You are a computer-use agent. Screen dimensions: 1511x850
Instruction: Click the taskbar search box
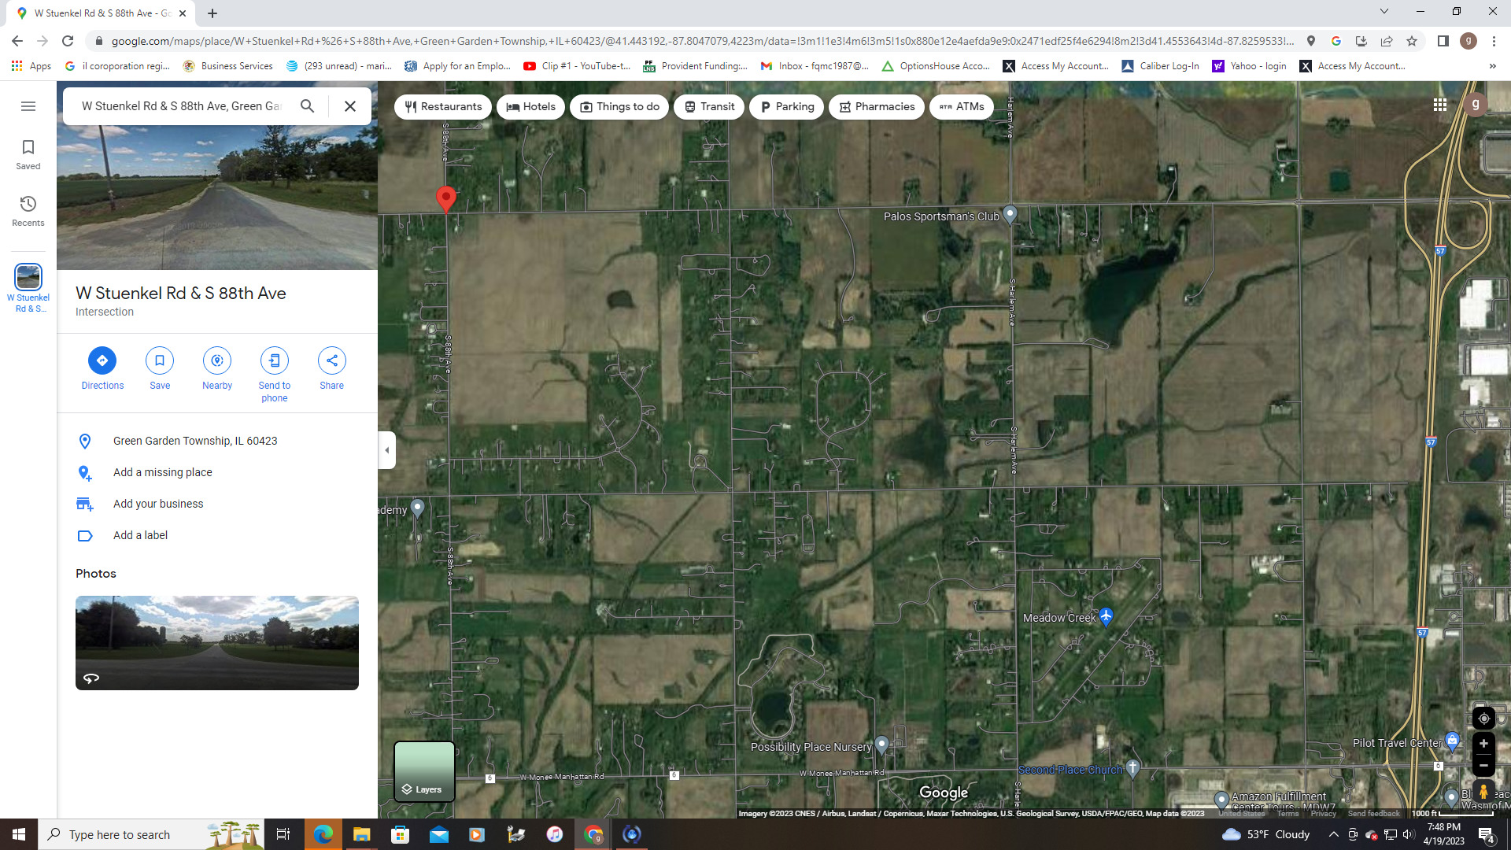click(x=150, y=834)
